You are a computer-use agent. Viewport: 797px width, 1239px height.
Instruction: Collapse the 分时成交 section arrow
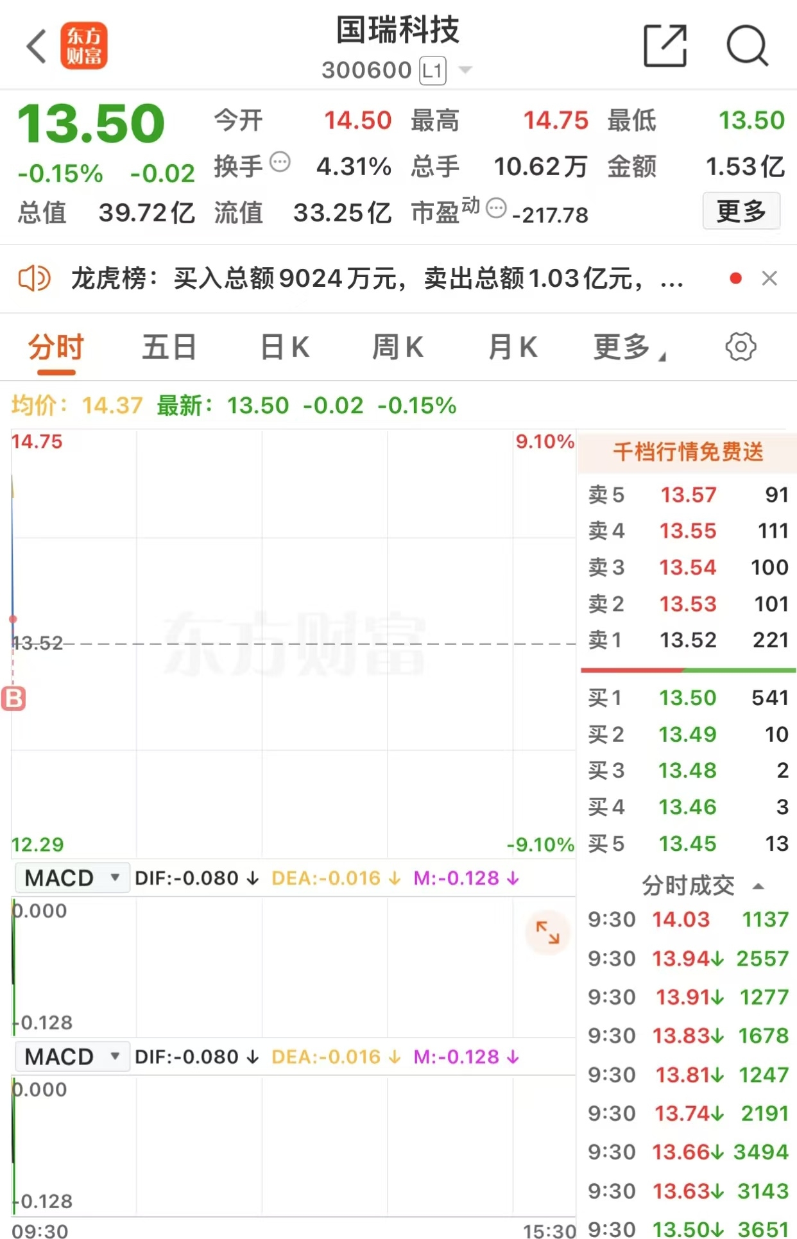(758, 887)
